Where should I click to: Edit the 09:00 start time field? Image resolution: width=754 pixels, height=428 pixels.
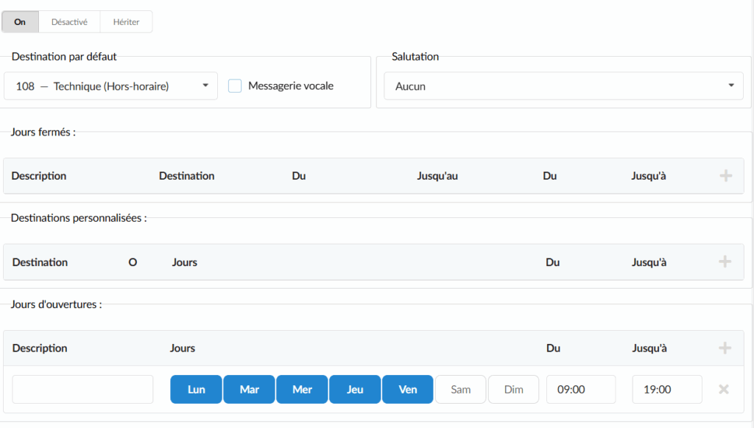(x=581, y=389)
